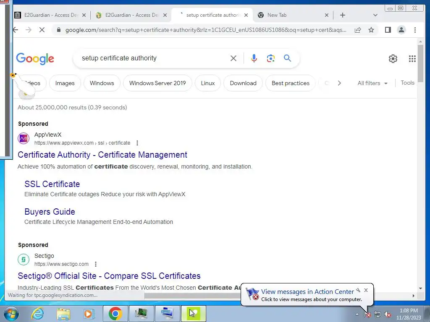430x322 pixels.
Task: Bookmark this tab with star icon
Action: [x=371, y=30]
